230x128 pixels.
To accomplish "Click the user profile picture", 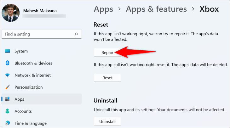I will pos(11,13).
